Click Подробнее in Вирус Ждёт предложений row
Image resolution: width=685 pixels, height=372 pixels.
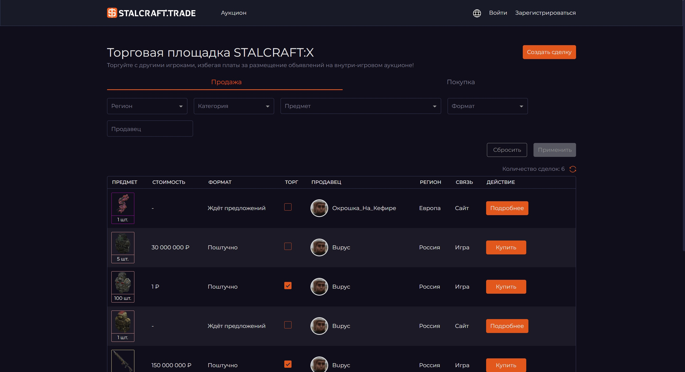pyautogui.click(x=507, y=326)
